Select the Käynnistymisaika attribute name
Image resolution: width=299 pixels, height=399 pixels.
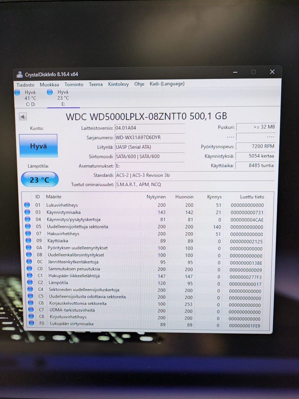[x=64, y=212]
